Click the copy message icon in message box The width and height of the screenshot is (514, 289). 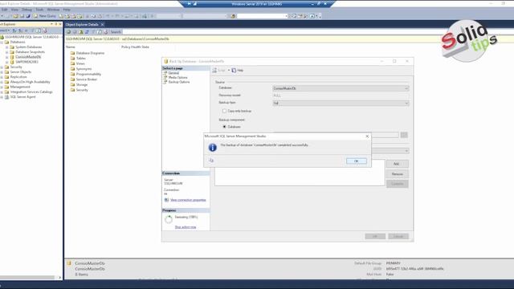(x=211, y=161)
